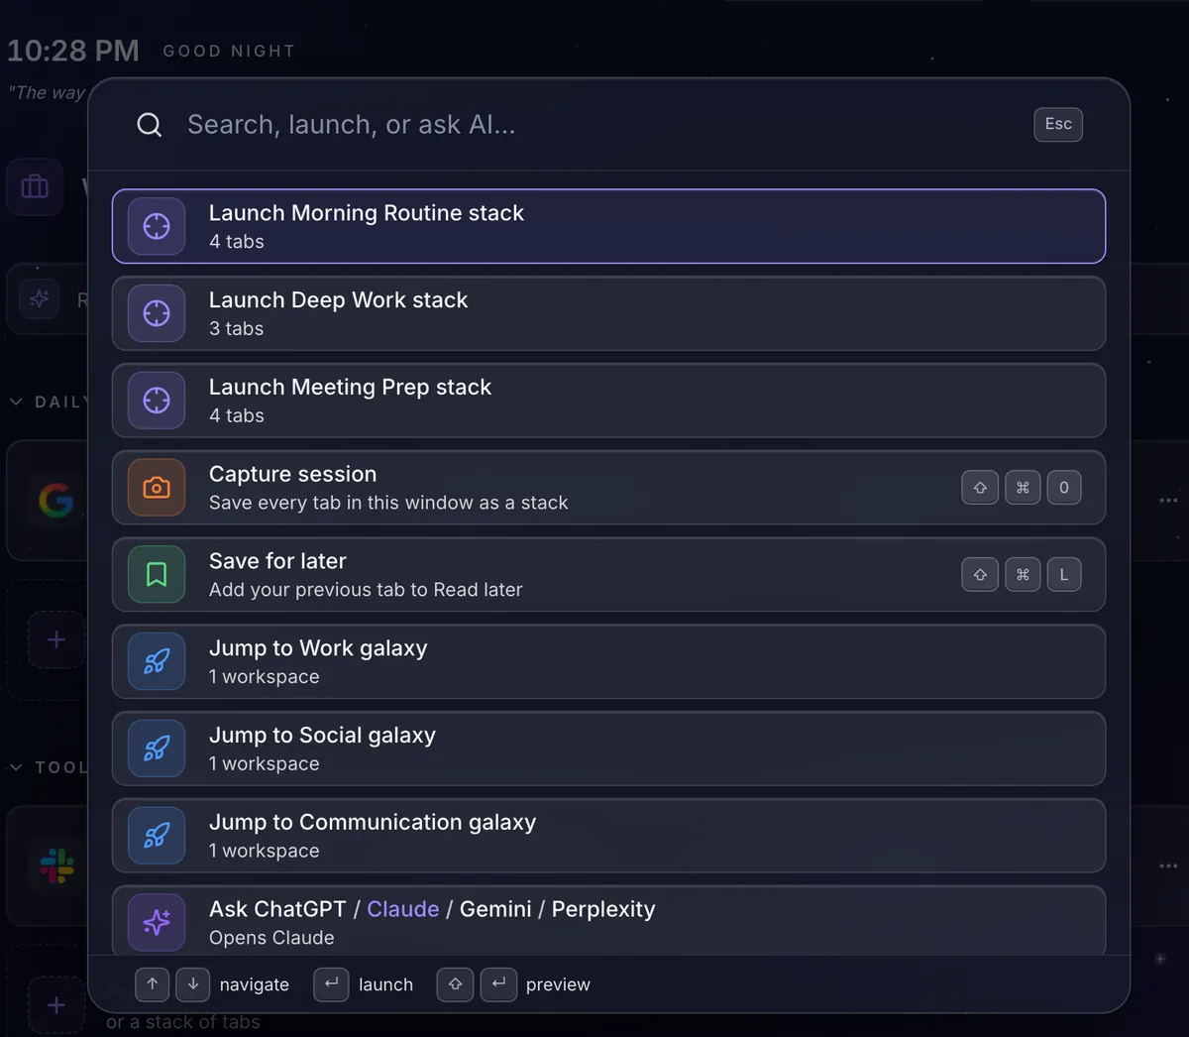Image resolution: width=1189 pixels, height=1037 pixels.
Task: Click the Shift key badge on Save for later
Action: coord(980,575)
